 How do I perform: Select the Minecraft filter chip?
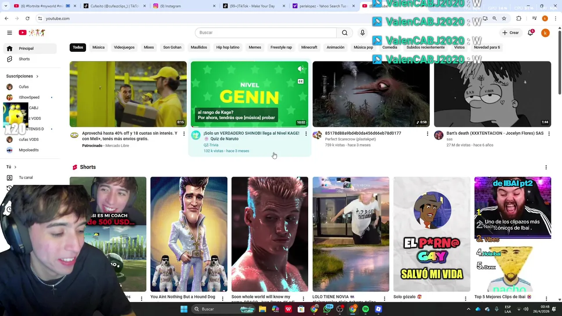point(309,47)
